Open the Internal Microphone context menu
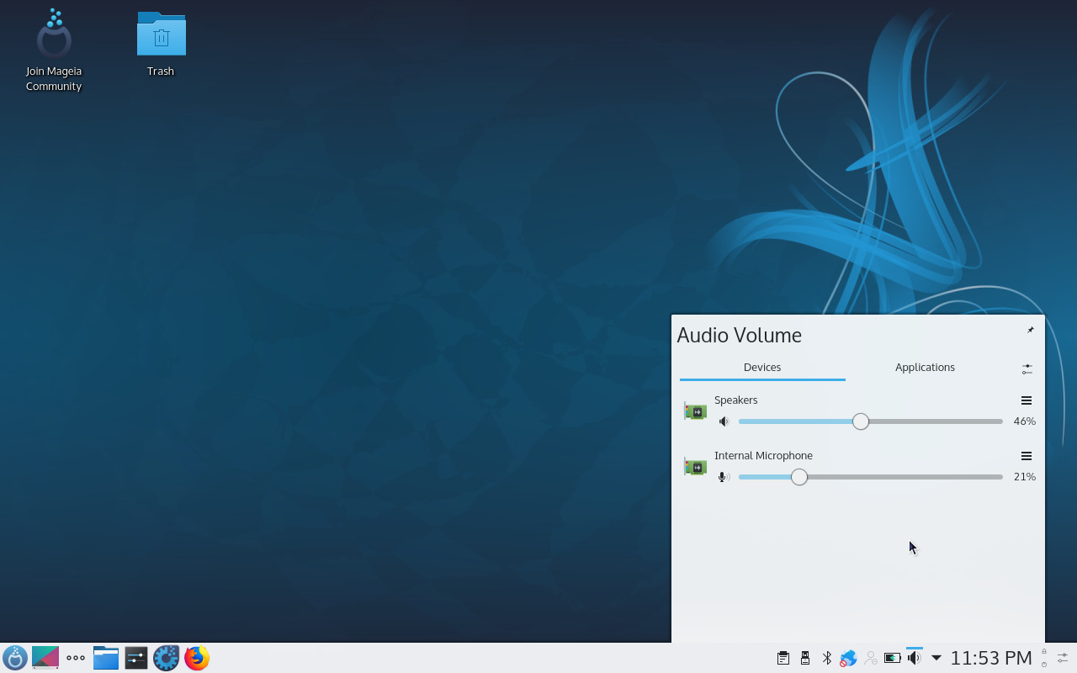 1026,456
